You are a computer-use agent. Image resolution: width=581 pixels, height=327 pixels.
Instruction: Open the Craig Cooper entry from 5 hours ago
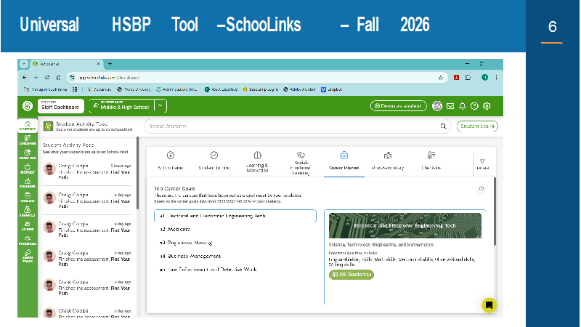pos(87,171)
